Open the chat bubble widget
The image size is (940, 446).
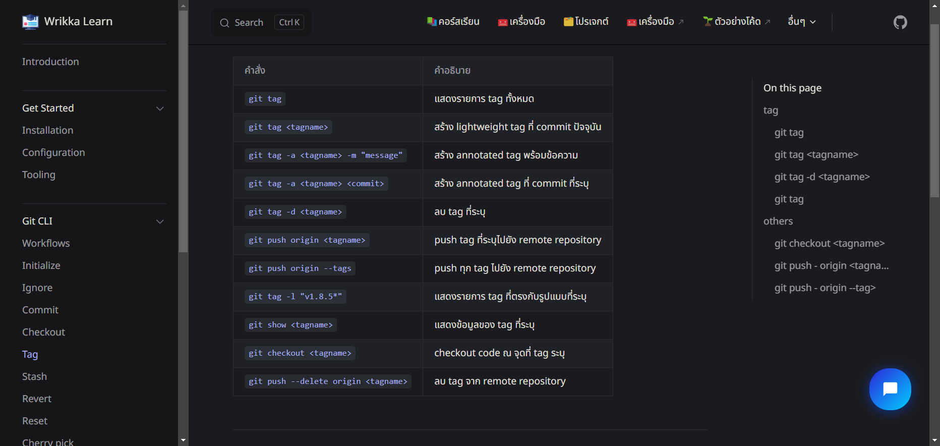click(x=890, y=389)
